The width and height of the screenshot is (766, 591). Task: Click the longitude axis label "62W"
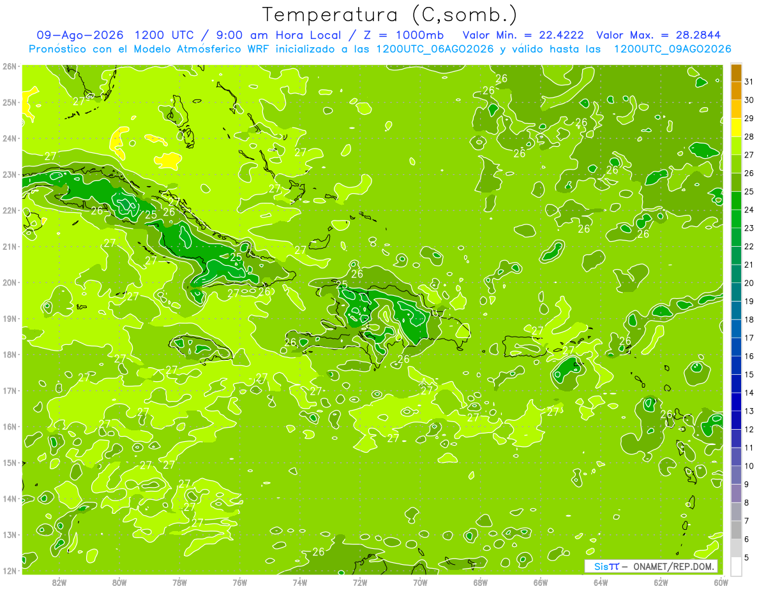coord(661,582)
